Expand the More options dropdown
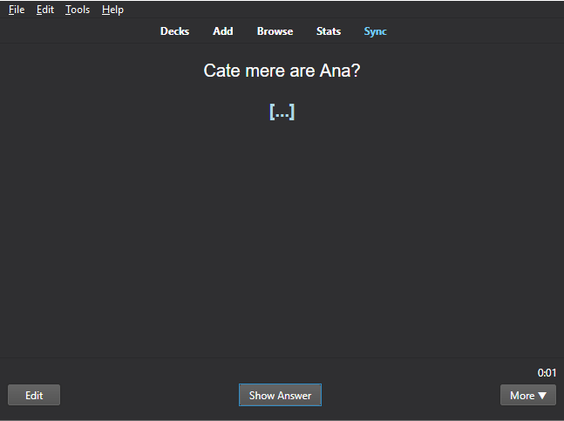This screenshot has width=564, height=421. tap(527, 395)
